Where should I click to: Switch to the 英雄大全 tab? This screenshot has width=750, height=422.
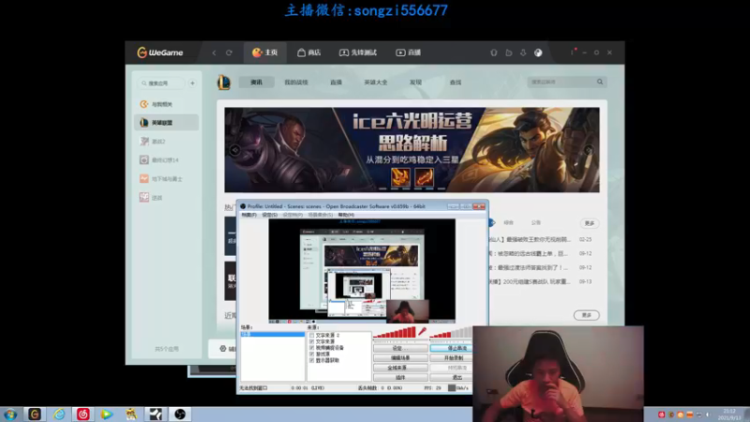pos(376,83)
